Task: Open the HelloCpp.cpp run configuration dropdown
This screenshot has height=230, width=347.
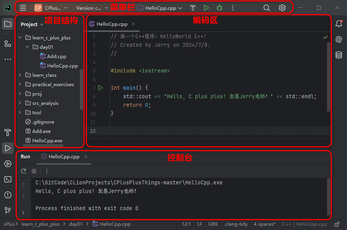Action: coord(160,8)
